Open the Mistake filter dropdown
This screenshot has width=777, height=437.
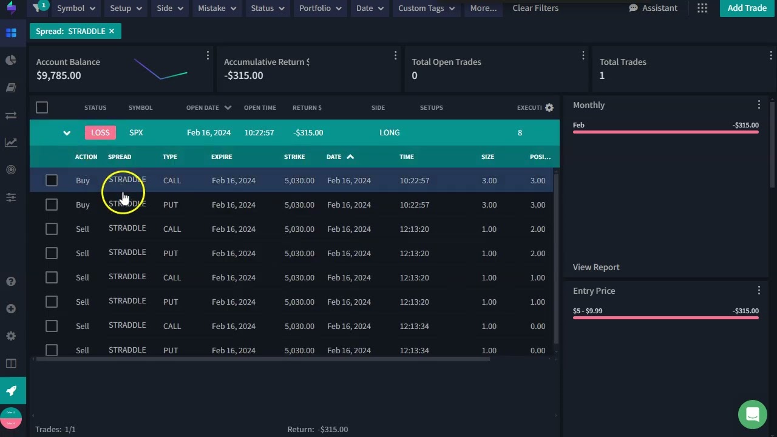tap(218, 8)
